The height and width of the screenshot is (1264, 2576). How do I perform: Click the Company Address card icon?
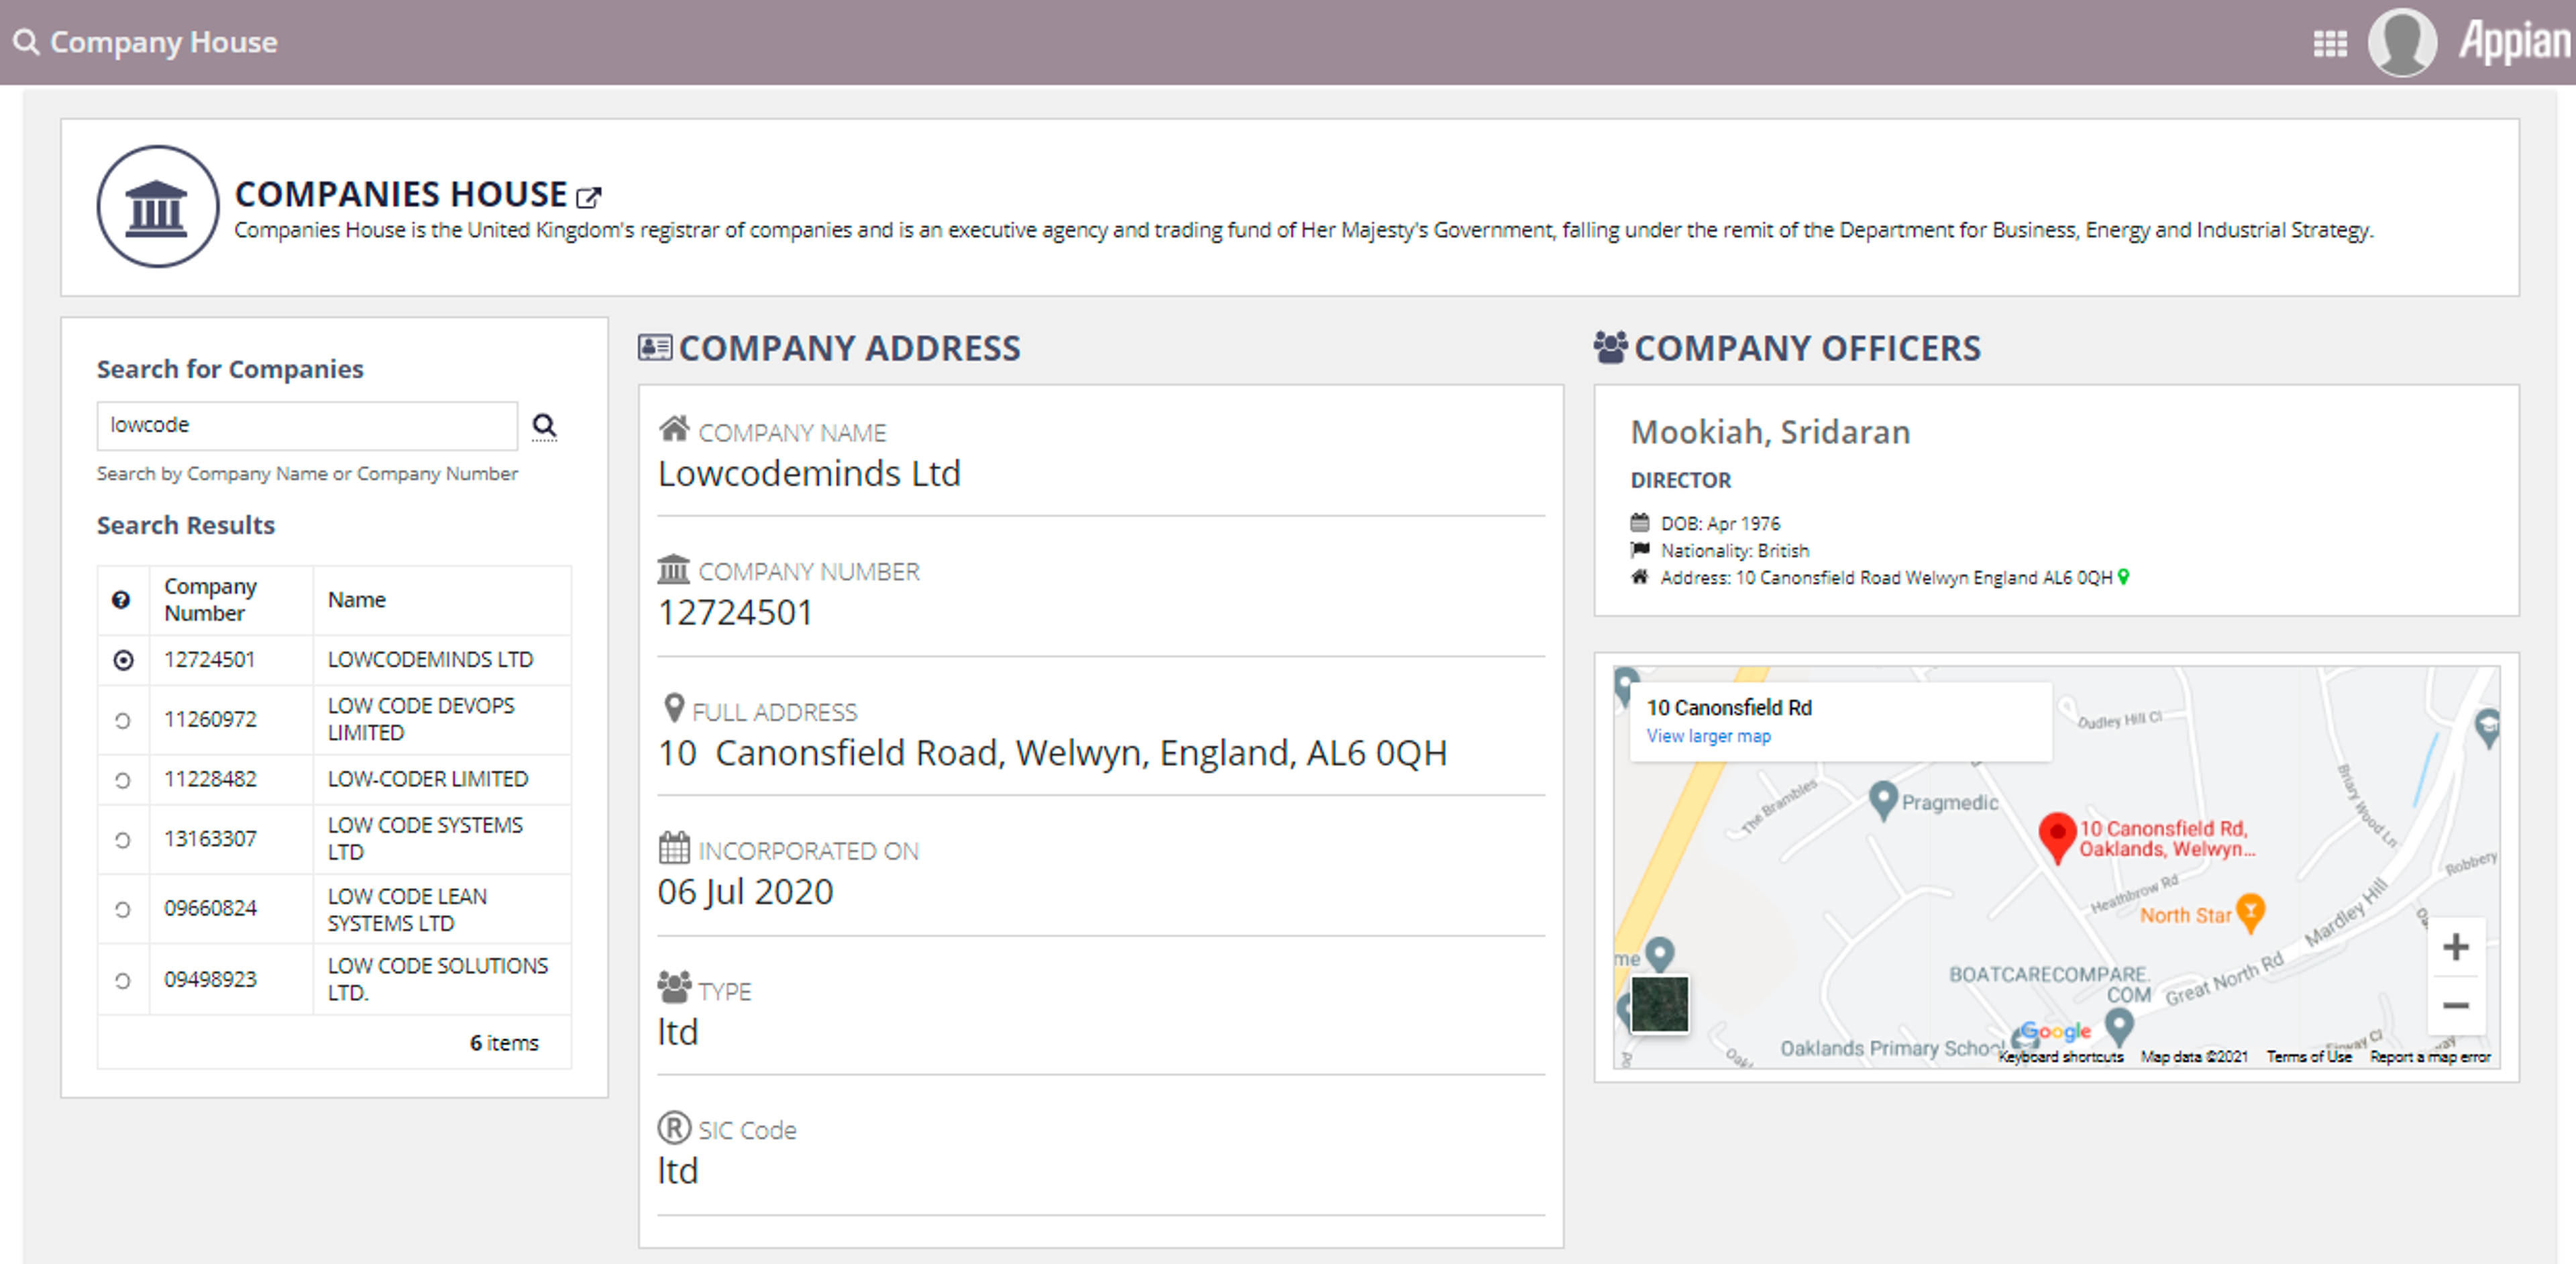tap(655, 347)
